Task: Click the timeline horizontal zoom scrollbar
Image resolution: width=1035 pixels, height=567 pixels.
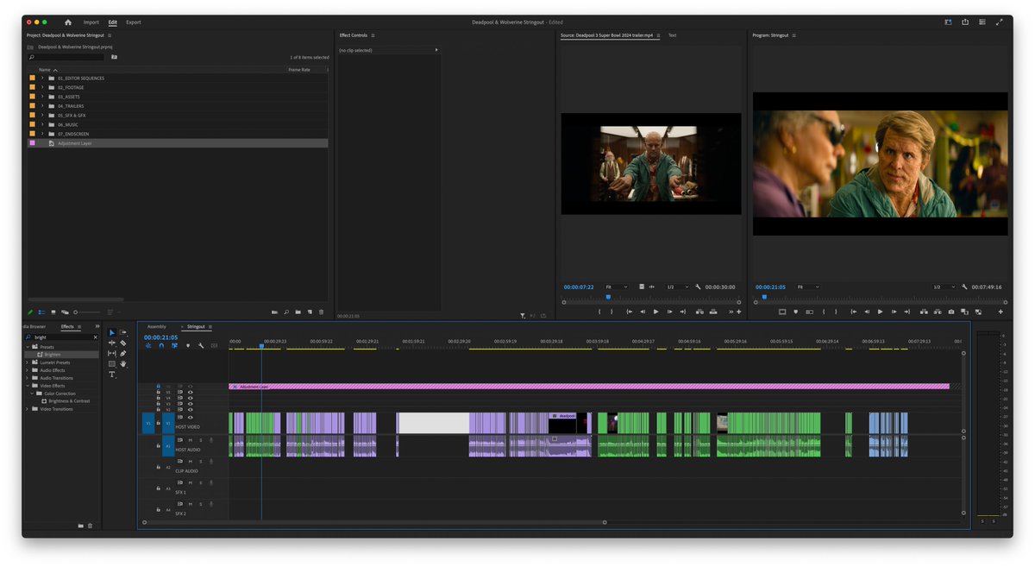Action: (374, 522)
